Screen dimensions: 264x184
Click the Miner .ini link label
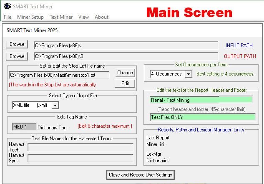point(155,144)
